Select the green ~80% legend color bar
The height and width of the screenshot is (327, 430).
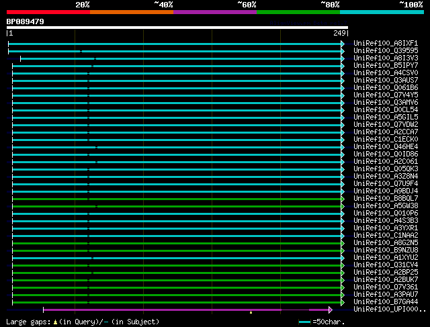pos(298,12)
